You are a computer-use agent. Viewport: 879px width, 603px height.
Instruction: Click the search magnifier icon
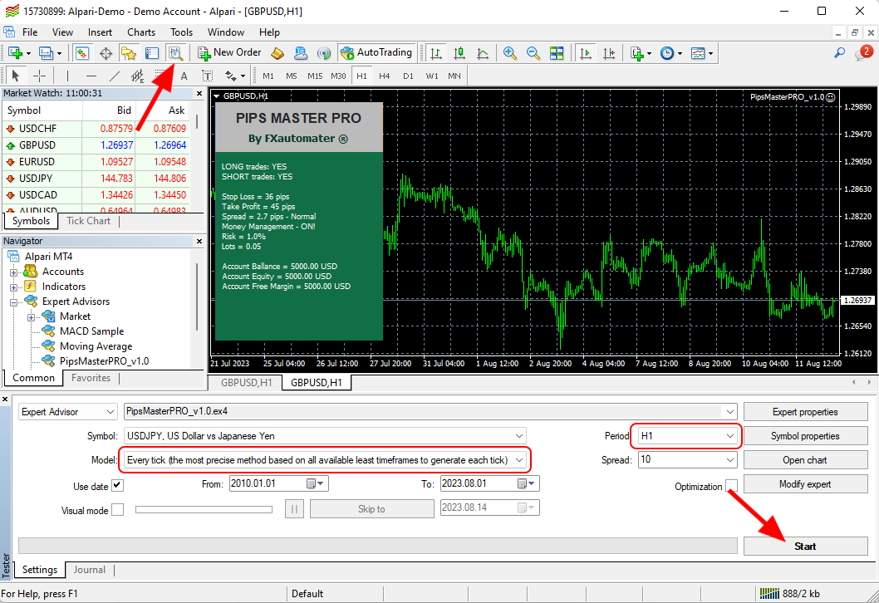(x=839, y=53)
